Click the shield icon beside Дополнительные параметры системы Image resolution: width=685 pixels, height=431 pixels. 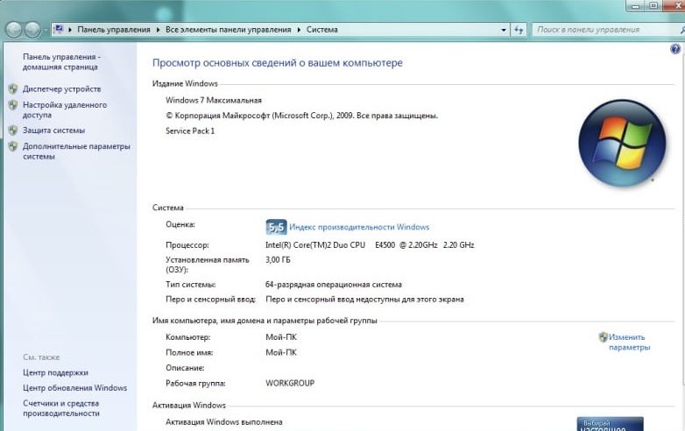tap(13, 146)
